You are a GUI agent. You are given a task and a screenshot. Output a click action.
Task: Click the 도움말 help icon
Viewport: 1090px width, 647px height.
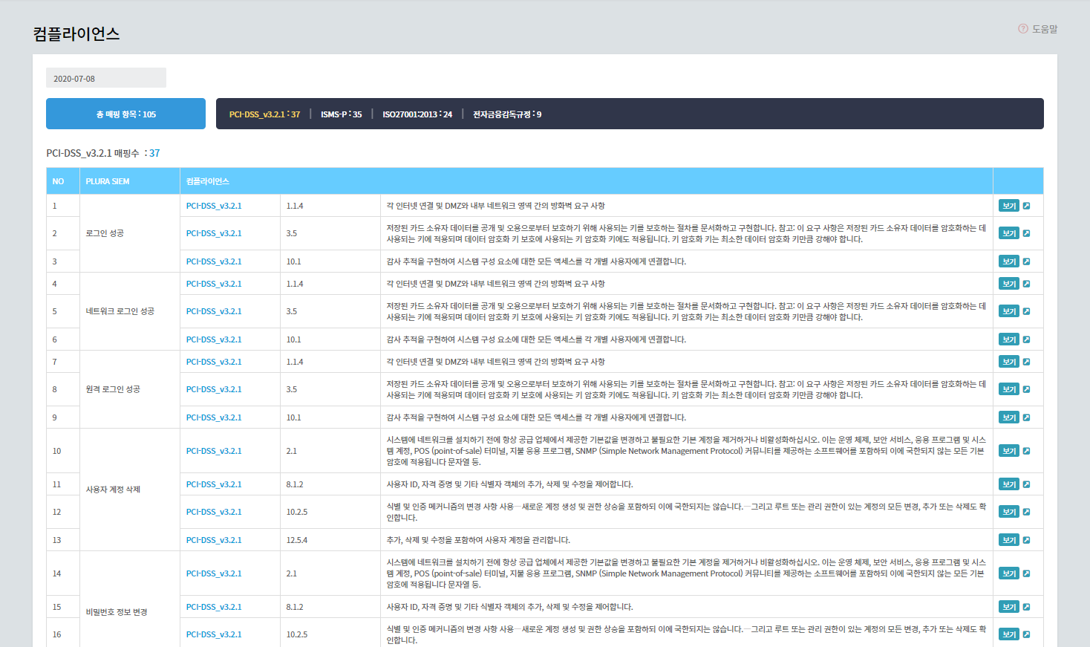[x=1023, y=29]
